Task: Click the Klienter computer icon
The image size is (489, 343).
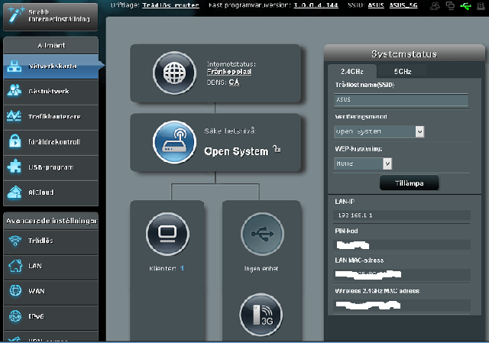Action: pyautogui.click(x=167, y=234)
